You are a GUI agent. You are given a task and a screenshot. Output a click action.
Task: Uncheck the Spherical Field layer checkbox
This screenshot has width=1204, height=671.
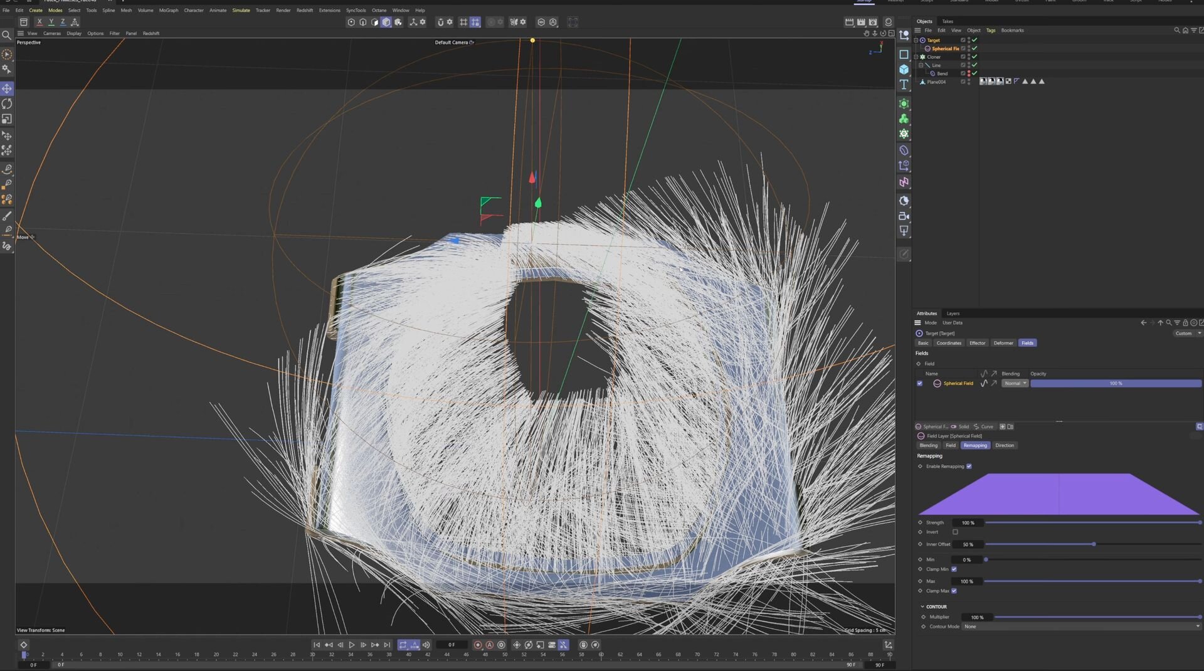pos(920,383)
